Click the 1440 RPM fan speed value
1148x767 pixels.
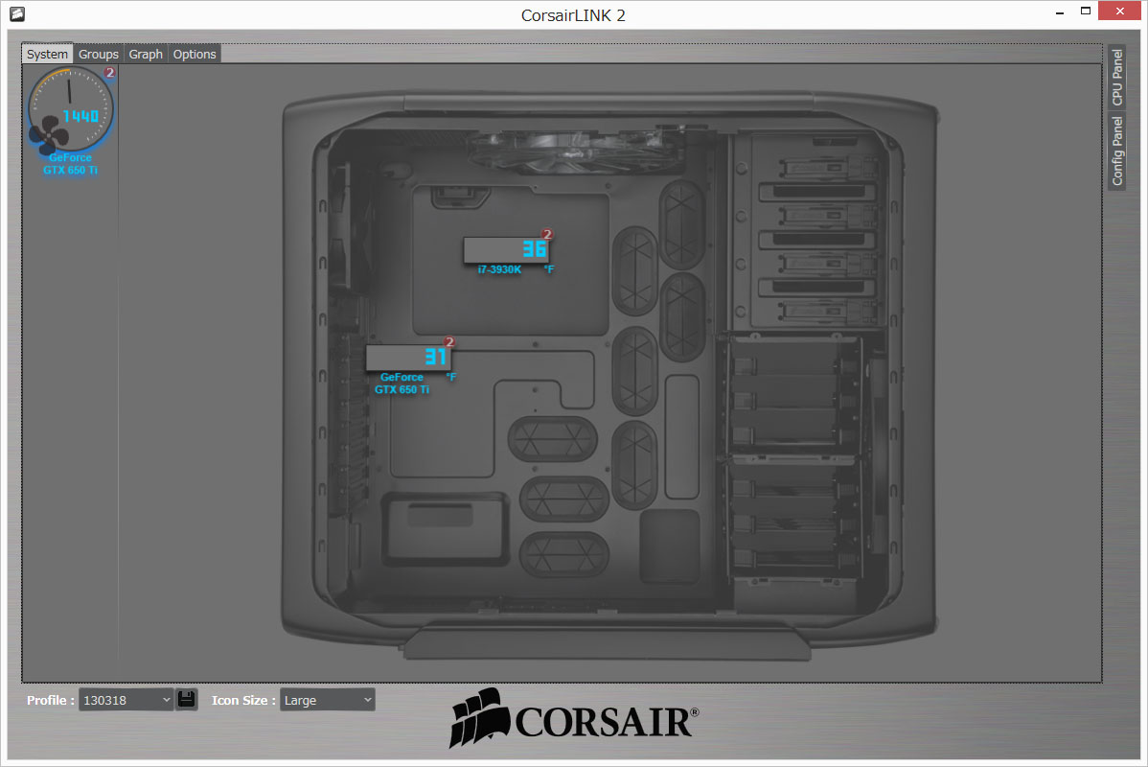click(80, 116)
